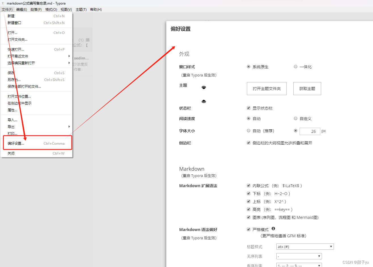
Task: Click 获取主题 button
Action: click(x=307, y=89)
